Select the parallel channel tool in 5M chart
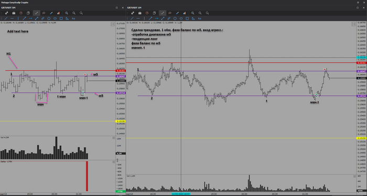367x196 pixels. coord(42,18)
